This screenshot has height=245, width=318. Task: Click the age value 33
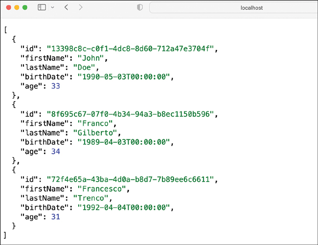[x=55, y=86]
